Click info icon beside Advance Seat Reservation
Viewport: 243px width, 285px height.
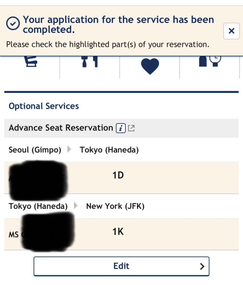(121, 128)
